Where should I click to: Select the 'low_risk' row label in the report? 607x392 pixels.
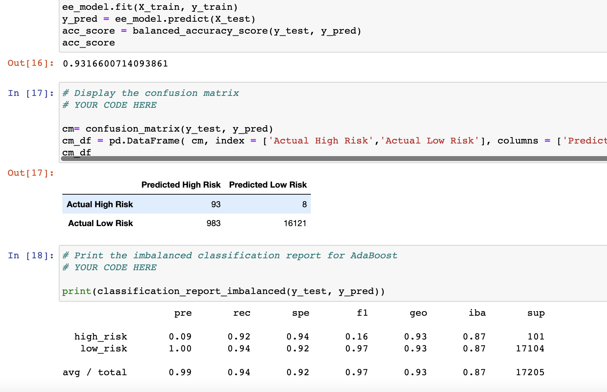(104, 349)
